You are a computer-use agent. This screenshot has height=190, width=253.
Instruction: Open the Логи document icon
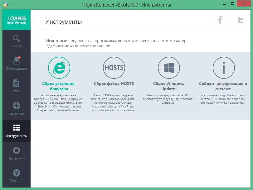16,83
